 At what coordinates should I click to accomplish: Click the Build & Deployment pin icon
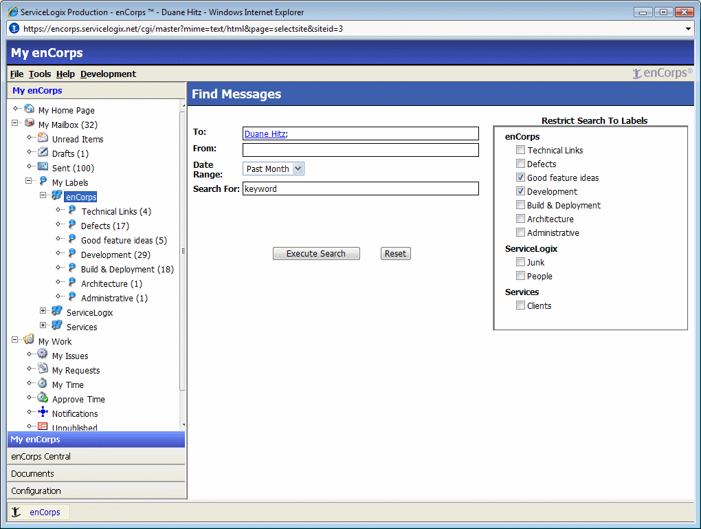[x=72, y=267]
